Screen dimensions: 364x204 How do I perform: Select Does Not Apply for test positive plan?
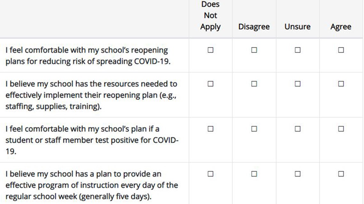[x=210, y=129]
